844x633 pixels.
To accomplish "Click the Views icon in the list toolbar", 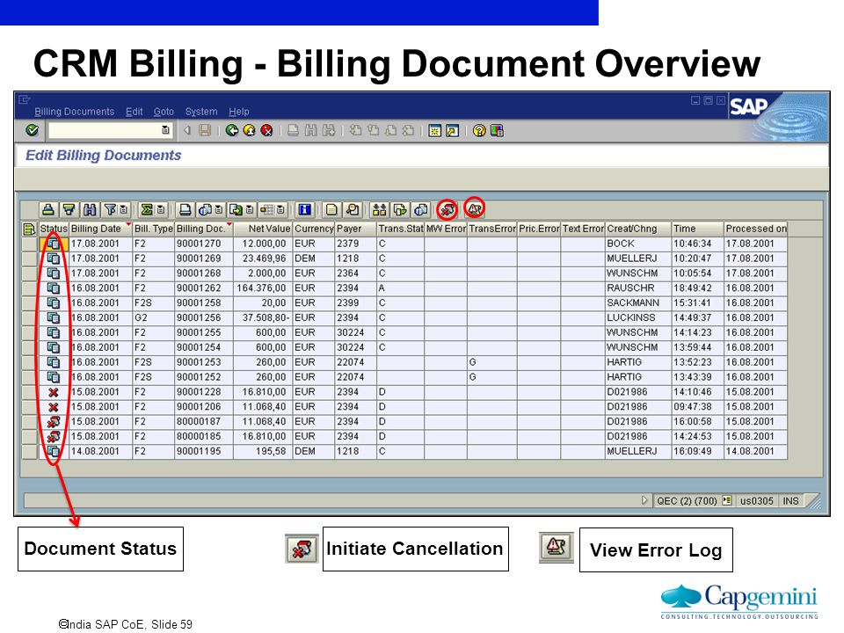I will [x=205, y=209].
